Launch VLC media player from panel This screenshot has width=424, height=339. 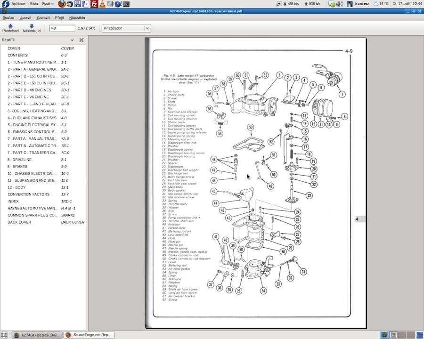(x=102, y=4)
